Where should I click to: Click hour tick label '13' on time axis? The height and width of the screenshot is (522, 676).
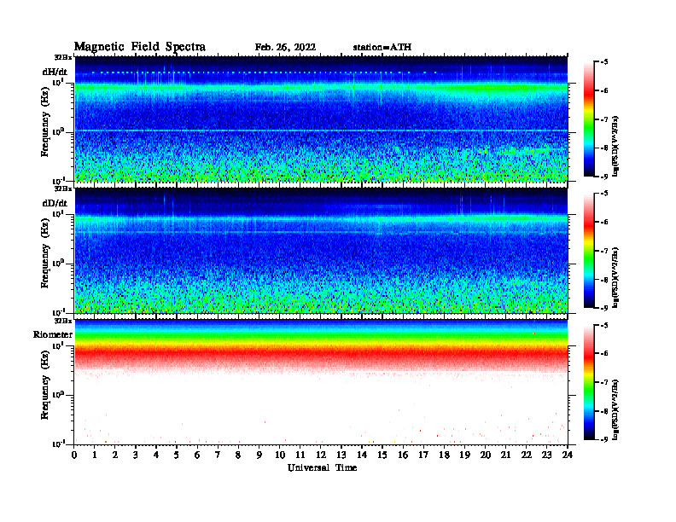[341, 455]
